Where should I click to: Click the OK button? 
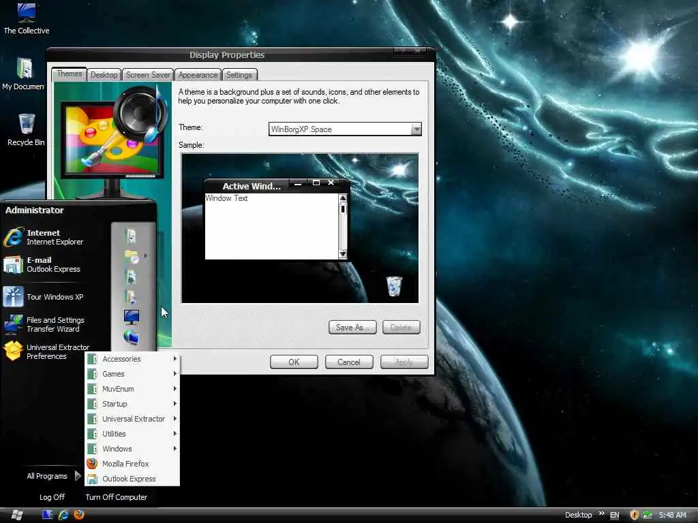(x=294, y=362)
